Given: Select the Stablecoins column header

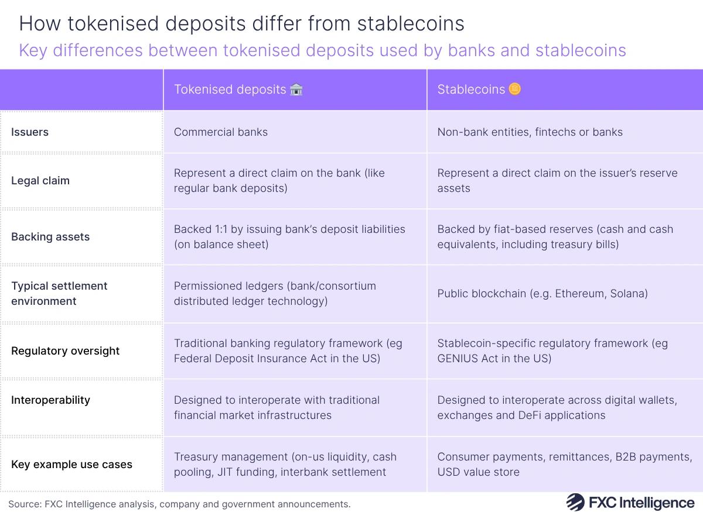Looking at the screenshot, I should click(565, 90).
